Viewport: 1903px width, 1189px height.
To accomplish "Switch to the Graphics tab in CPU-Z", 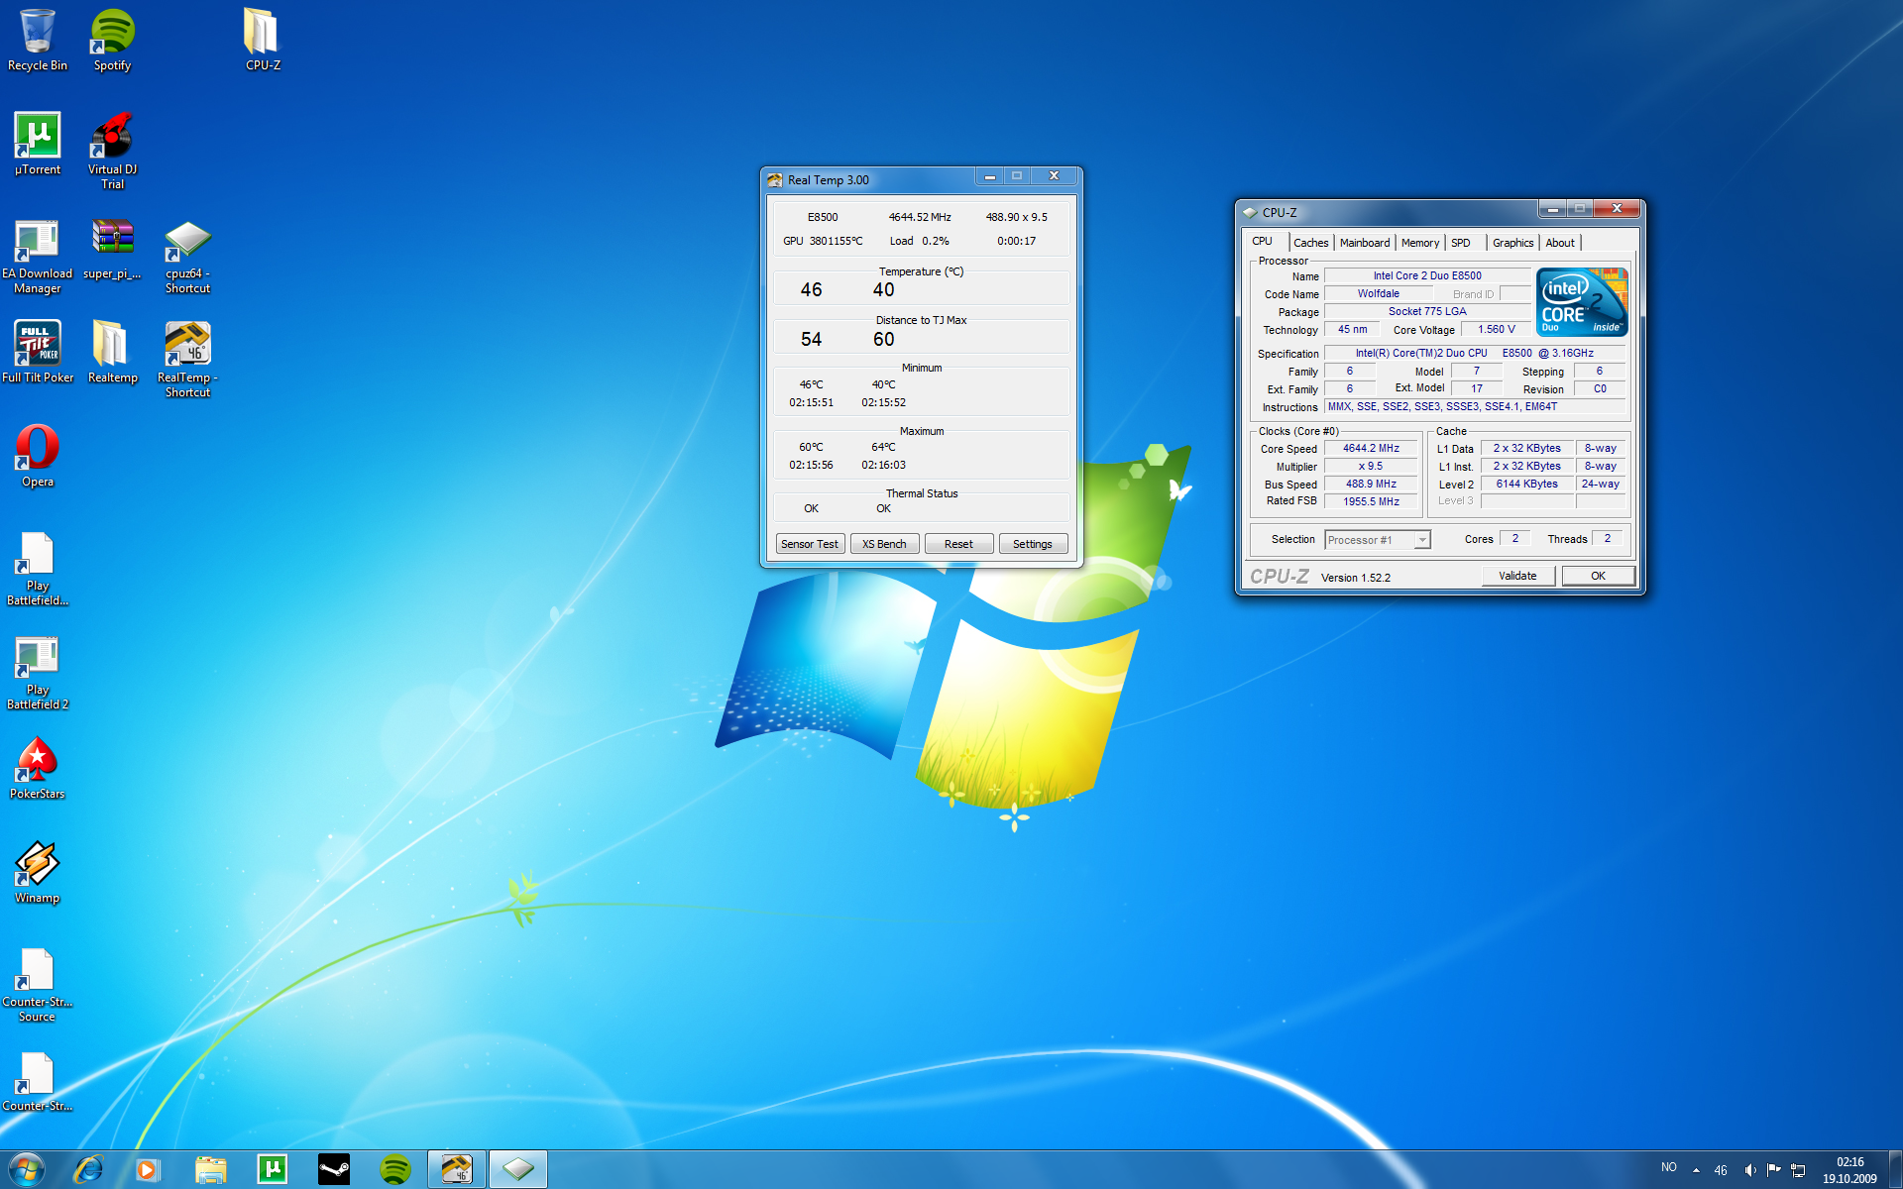I will 1512,243.
